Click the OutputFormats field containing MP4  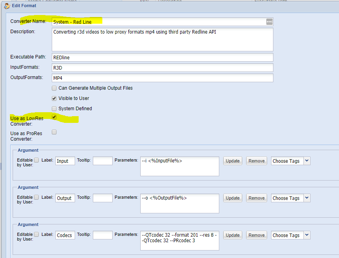point(162,78)
